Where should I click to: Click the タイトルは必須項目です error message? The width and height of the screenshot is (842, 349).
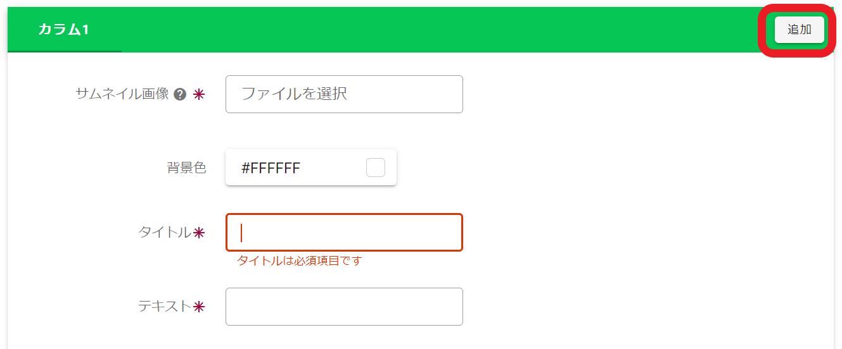pos(299,260)
